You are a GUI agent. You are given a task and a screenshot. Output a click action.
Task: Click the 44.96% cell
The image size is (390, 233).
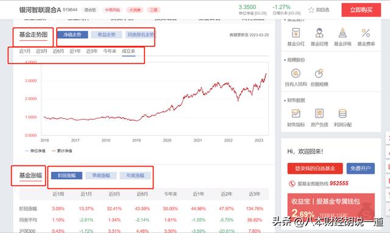198,209
